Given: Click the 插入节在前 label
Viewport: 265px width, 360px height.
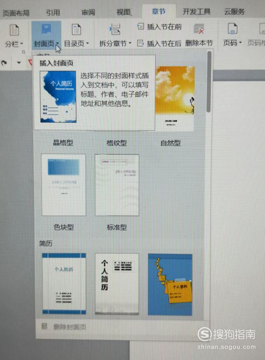Looking at the screenshot, I should [164, 27].
